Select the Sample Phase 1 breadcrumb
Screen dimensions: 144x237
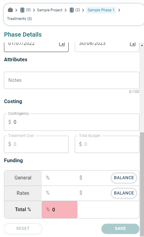101,10
